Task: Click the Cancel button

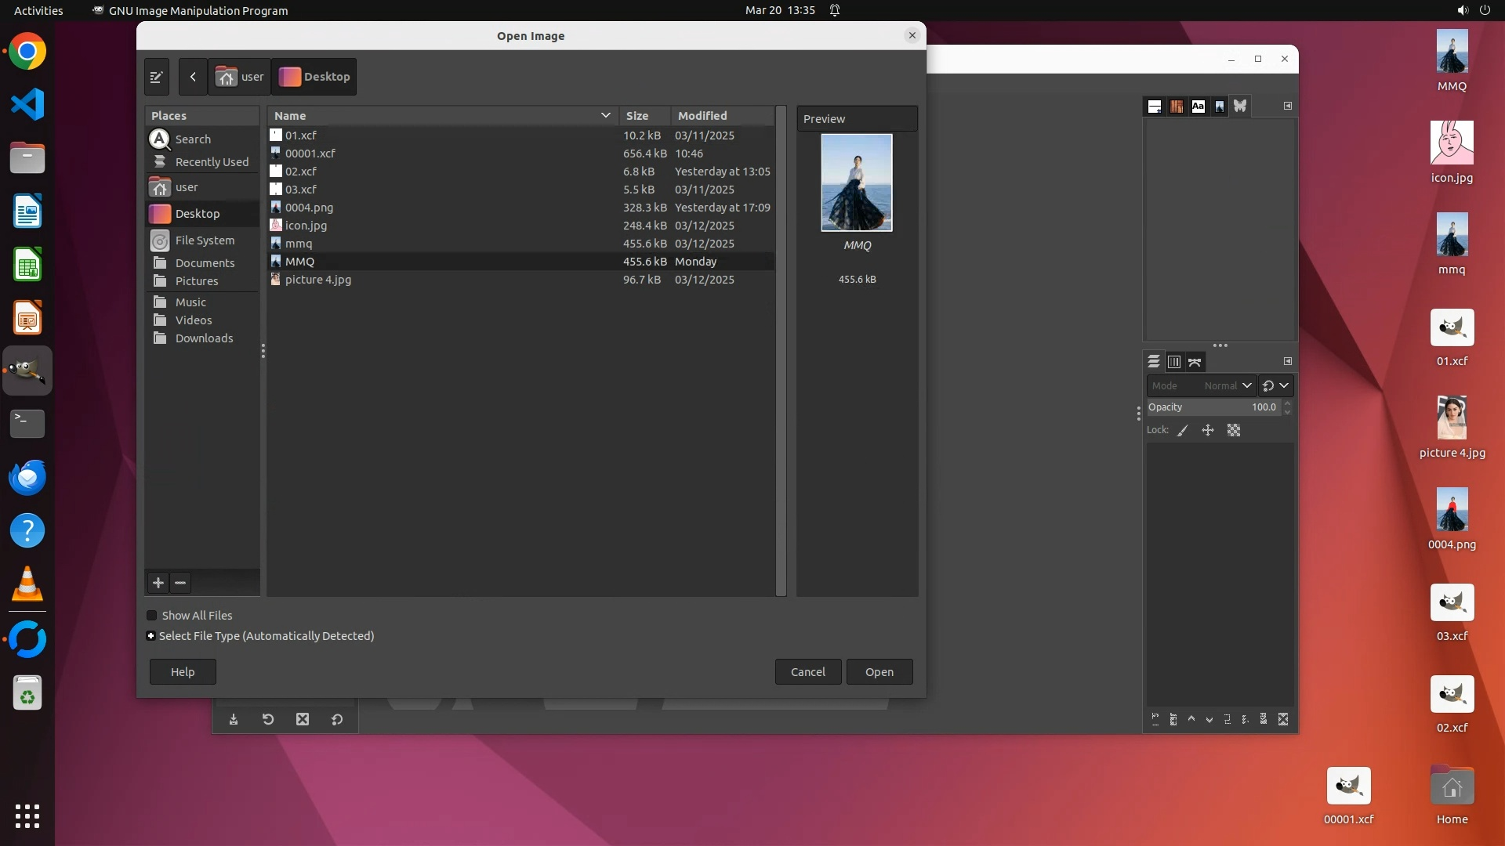Action: coord(807,672)
